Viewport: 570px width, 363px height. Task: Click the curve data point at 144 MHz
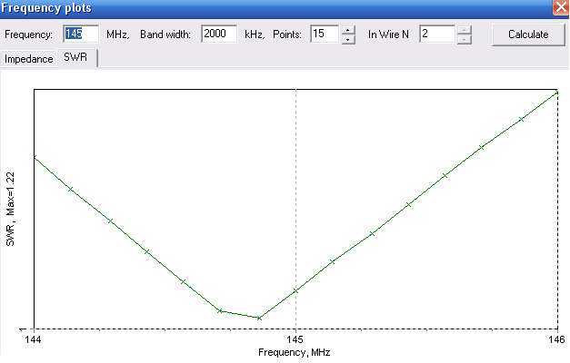click(x=35, y=157)
